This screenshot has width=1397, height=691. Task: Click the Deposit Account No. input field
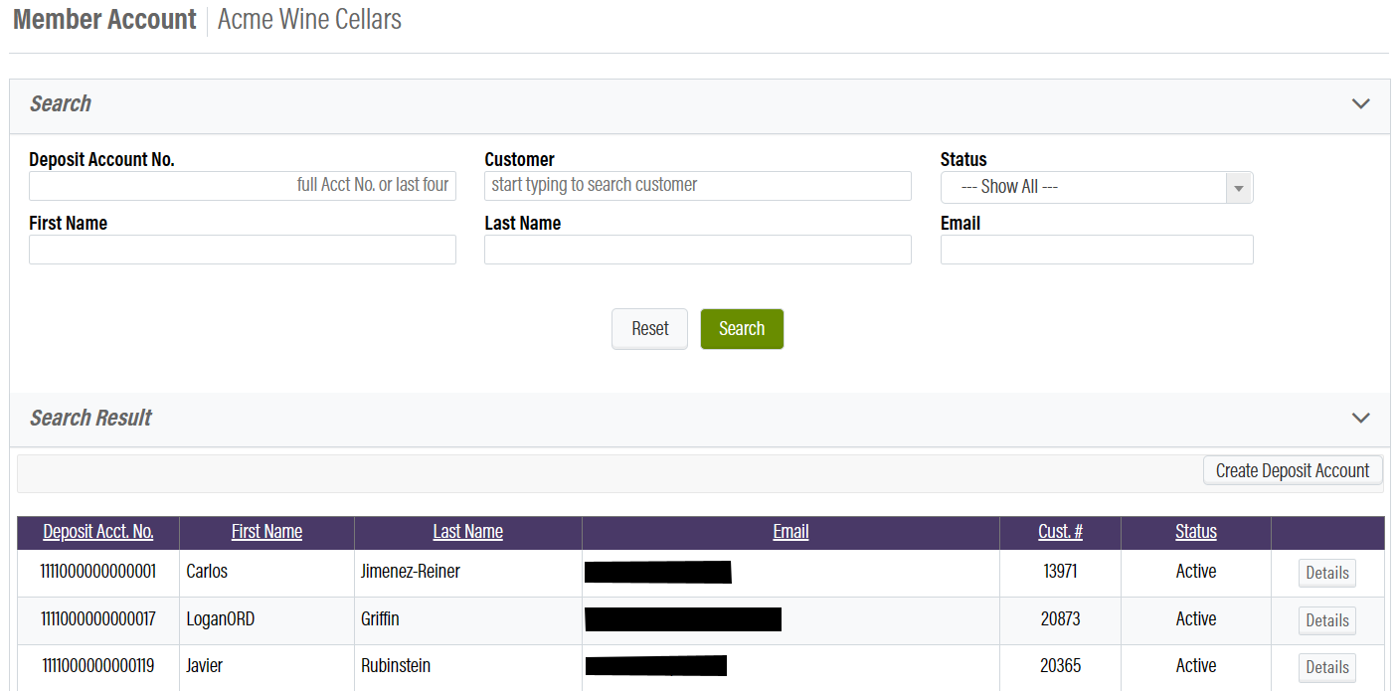242,185
